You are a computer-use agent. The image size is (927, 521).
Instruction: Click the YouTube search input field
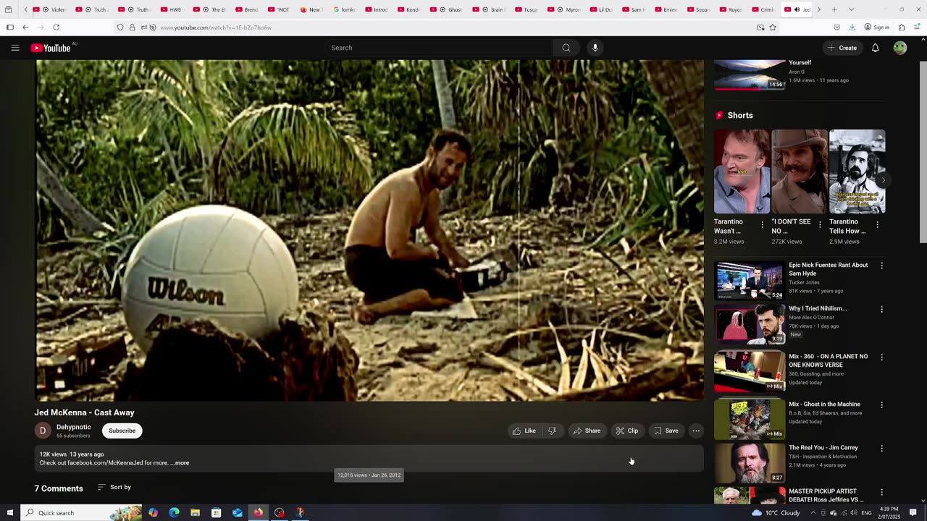(x=440, y=48)
